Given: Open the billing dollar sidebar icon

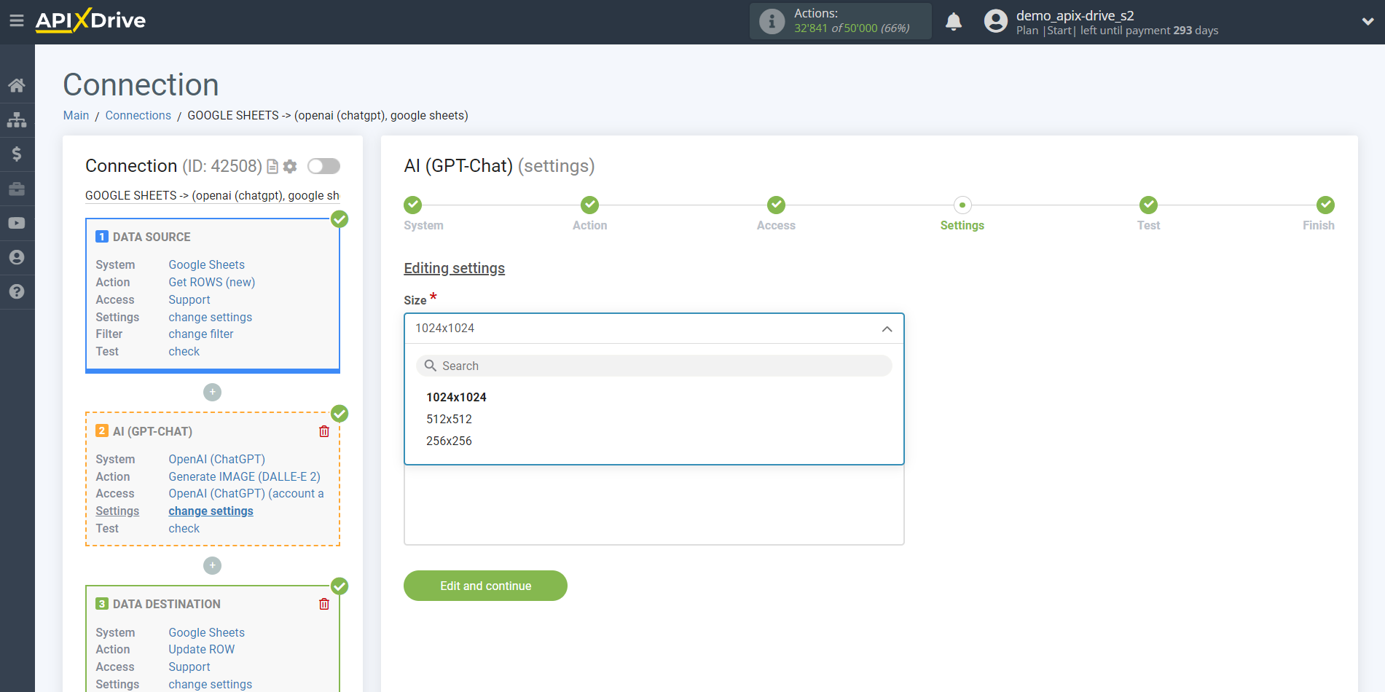Looking at the screenshot, I should [17, 154].
